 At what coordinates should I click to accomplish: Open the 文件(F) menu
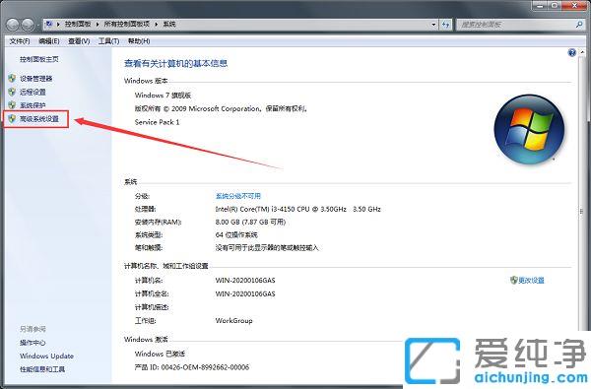[x=20, y=41]
